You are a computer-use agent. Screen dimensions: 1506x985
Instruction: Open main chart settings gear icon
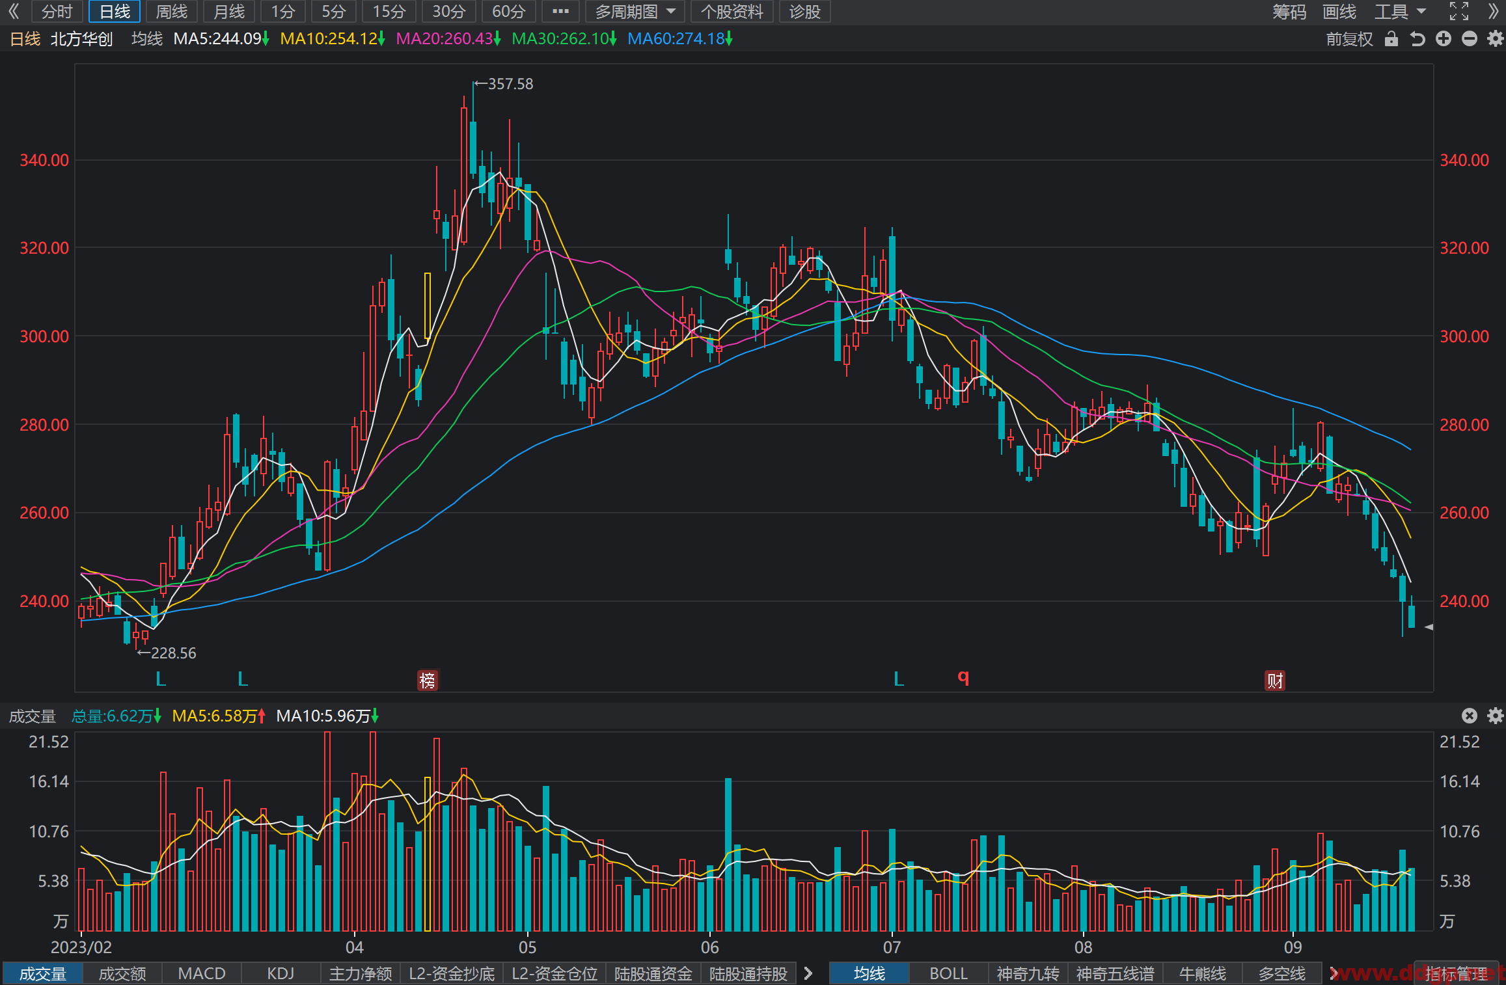coord(1495,39)
